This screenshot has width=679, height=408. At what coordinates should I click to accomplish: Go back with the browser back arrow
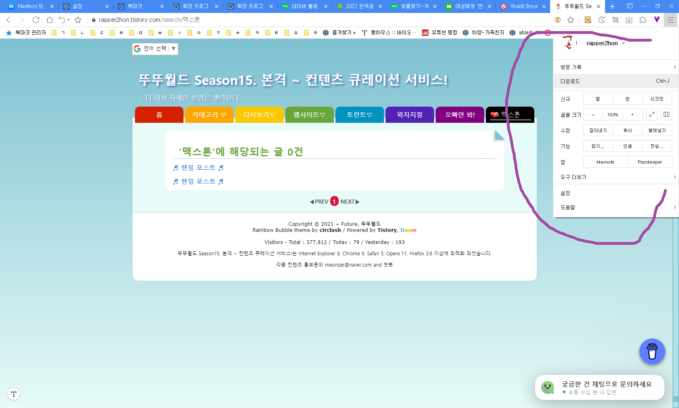[8, 20]
